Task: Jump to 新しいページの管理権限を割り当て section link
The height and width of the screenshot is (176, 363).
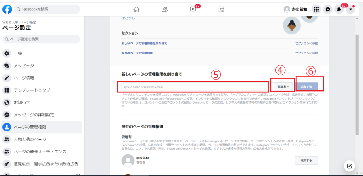Action: 144,43
